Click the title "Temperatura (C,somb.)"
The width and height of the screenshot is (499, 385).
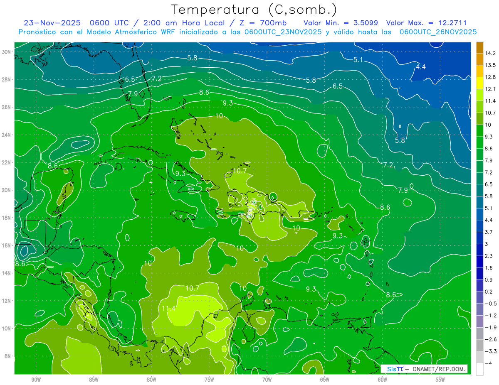click(x=254, y=10)
